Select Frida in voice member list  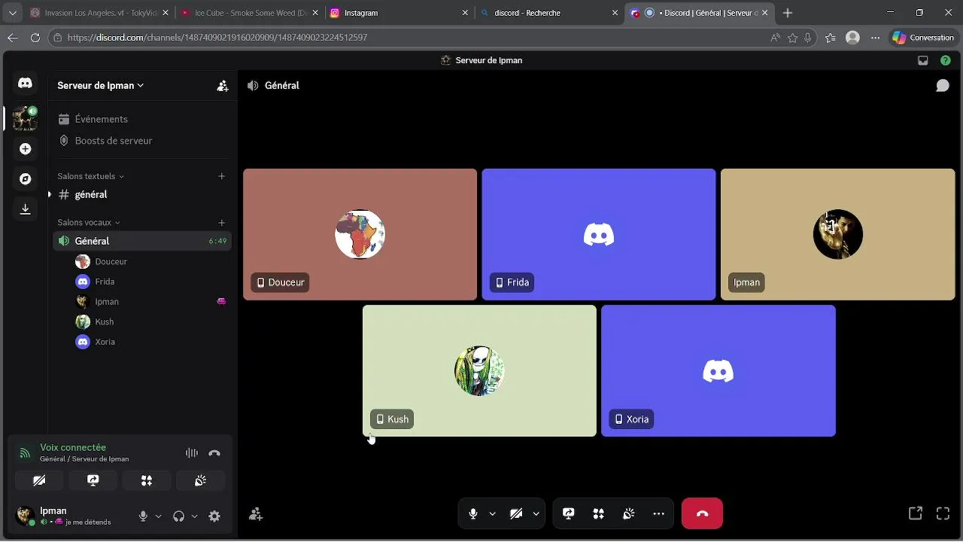[x=150, y=282]
